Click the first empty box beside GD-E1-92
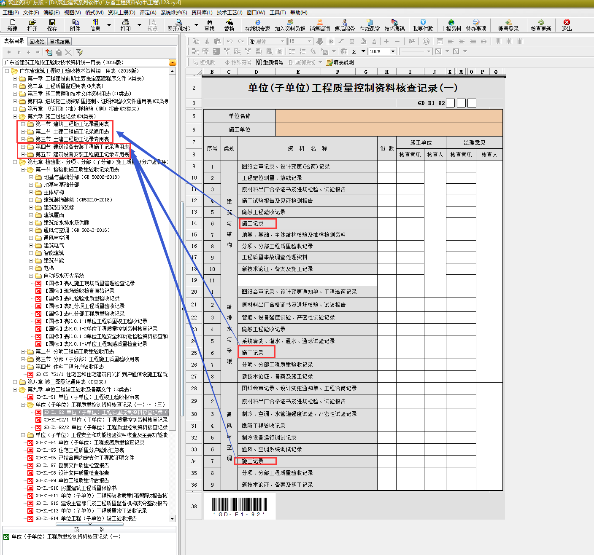Screen dimensions: 594x555 tap(450, 103)
